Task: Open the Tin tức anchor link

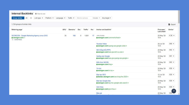Action: tap(99, 69)
